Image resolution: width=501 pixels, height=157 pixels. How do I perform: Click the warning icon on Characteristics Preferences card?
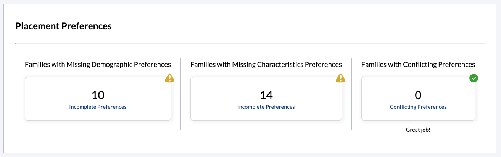click(340, 78)
